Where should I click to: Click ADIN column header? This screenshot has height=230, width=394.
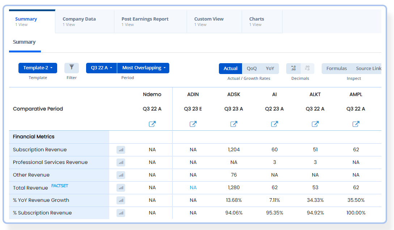(193, 94)
